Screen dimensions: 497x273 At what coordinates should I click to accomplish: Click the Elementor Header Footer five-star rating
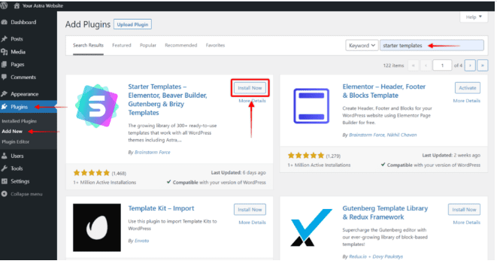(x=306, y=156)
